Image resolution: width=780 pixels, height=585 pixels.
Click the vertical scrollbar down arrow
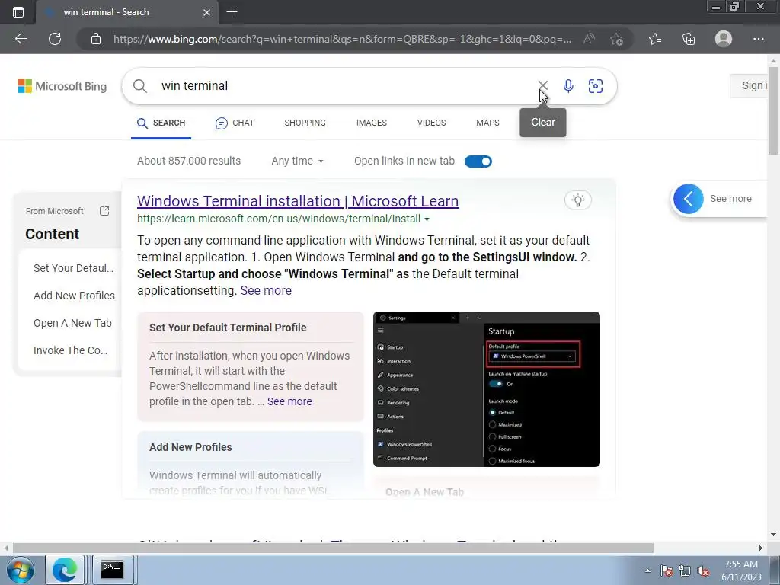coord(773,534)
